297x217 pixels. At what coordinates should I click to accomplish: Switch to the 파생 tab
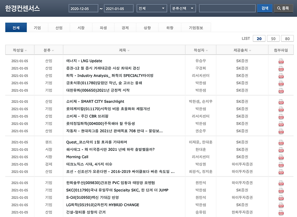point(103,27)
